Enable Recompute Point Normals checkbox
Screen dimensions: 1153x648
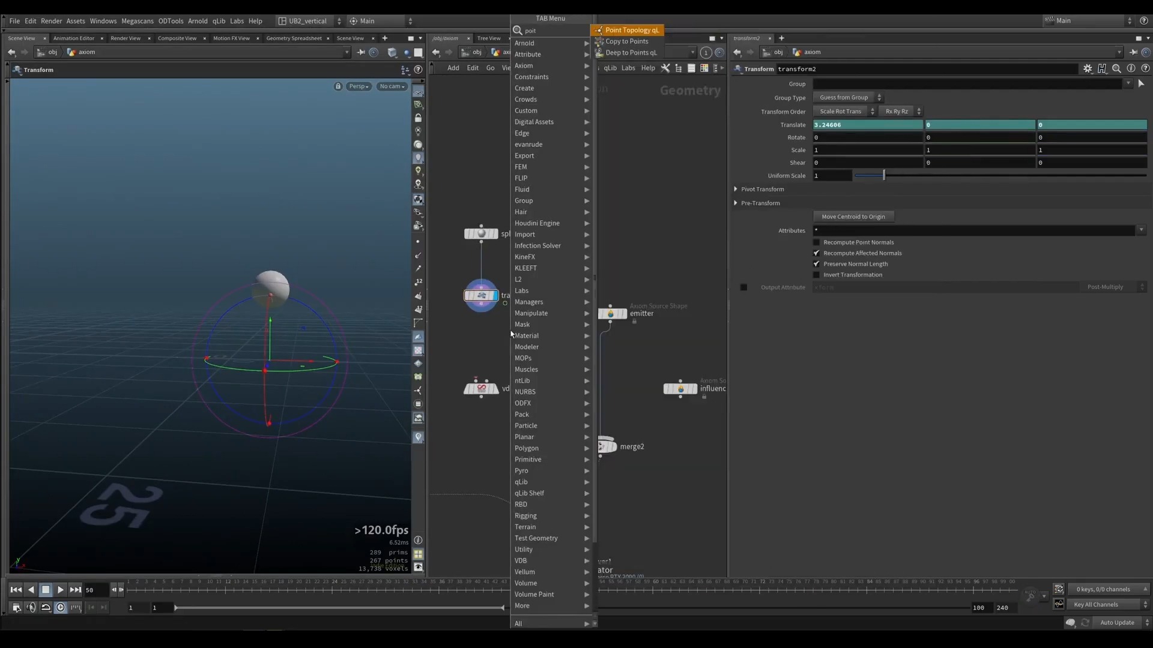[x=816, y=242]
